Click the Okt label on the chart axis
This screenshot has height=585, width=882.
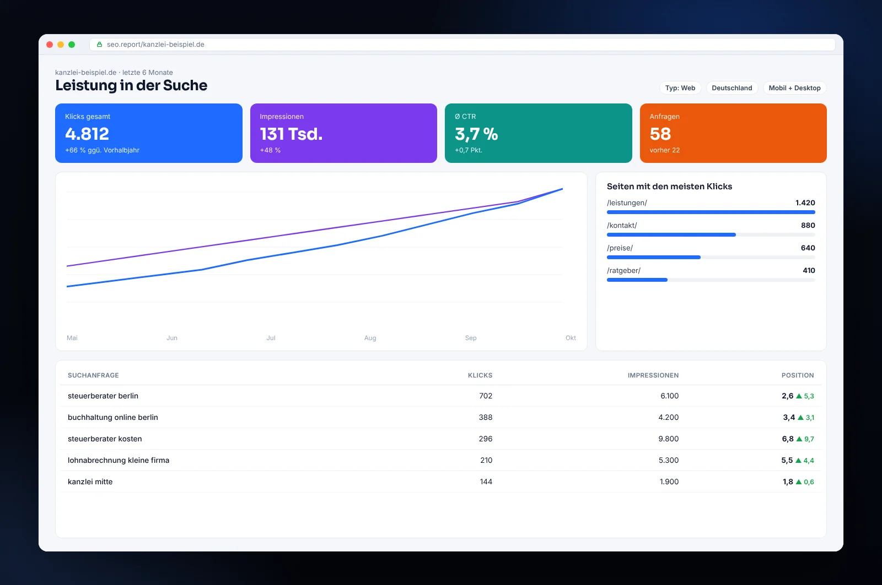571,338
